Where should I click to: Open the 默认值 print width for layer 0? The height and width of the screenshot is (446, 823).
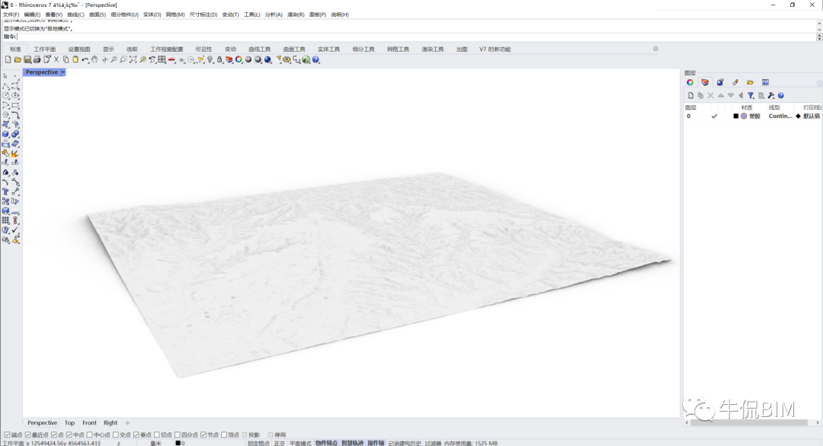coord(812,116)
